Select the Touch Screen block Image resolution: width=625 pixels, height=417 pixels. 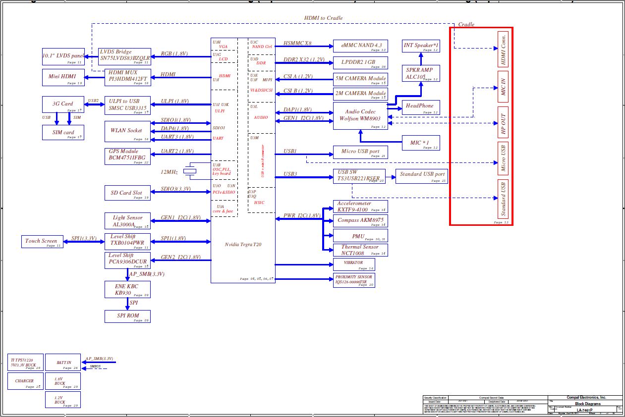[43, 242]
